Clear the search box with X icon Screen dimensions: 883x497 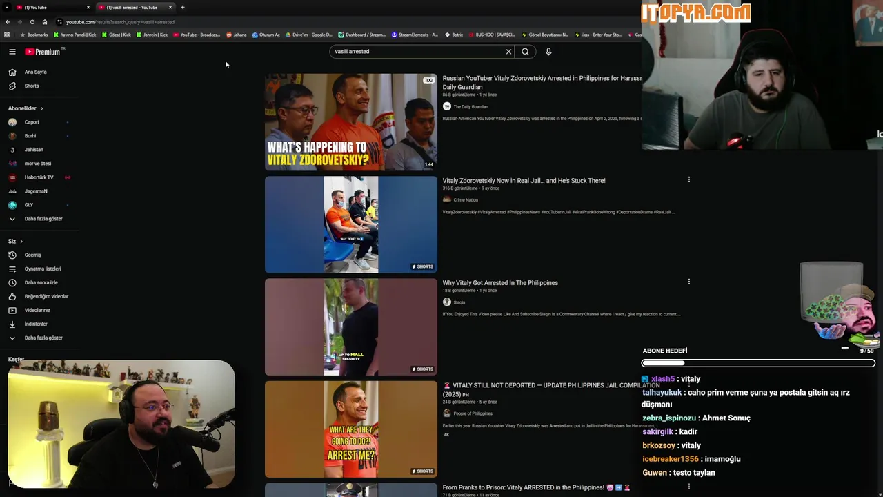coord(508,52)
